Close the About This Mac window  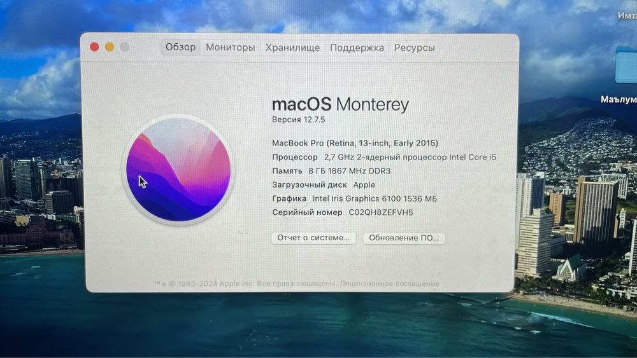[x=94, y=47]
